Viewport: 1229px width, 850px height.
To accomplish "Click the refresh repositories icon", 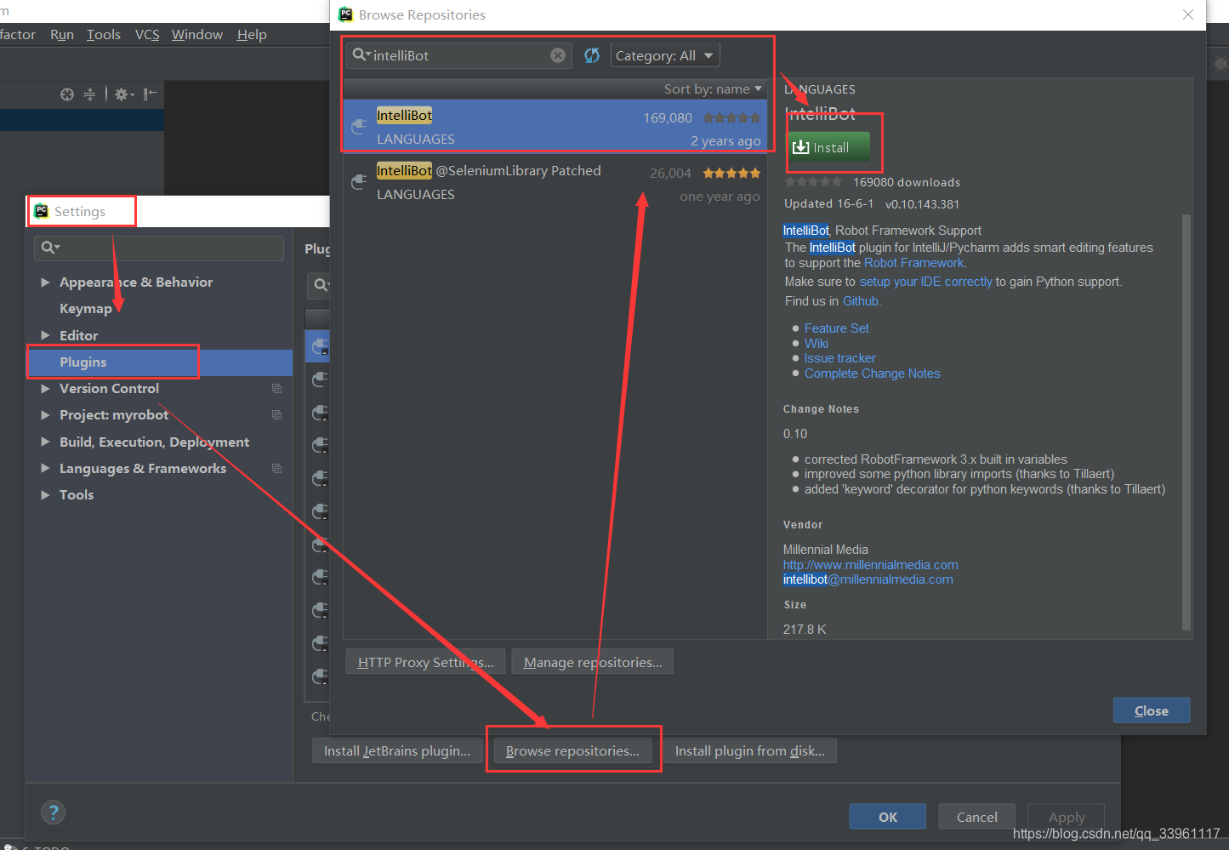I will pos(592,55).
